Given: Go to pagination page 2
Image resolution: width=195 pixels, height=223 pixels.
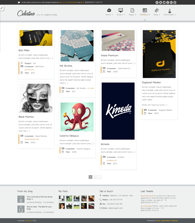Looking at the screenshot, I should (x=95, y=177).
